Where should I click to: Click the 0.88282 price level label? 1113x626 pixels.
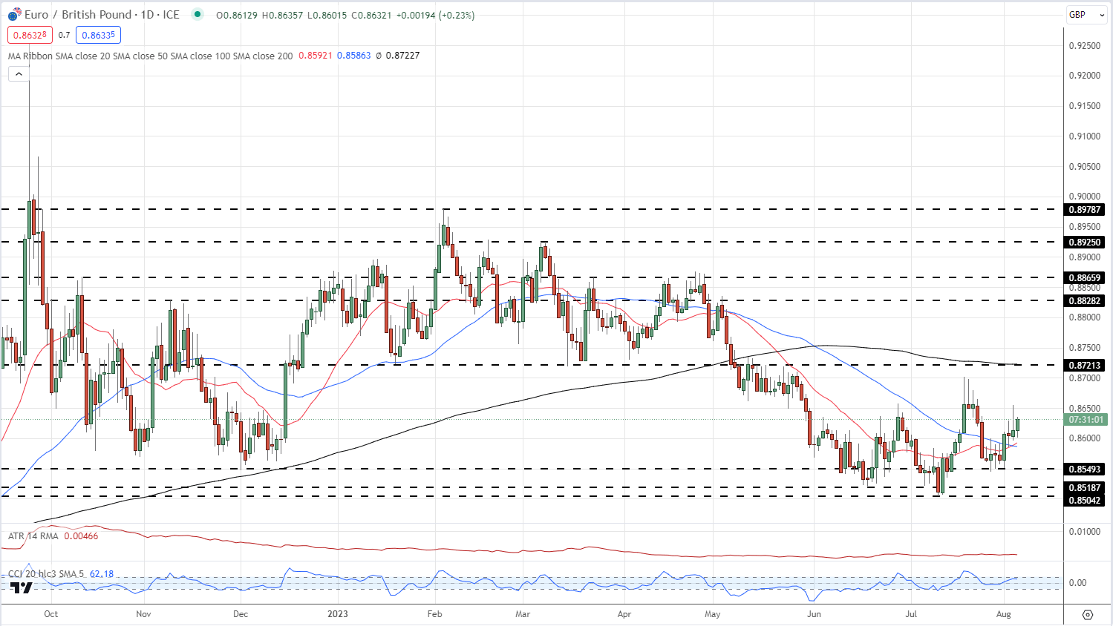click(x=1085, y=301)
